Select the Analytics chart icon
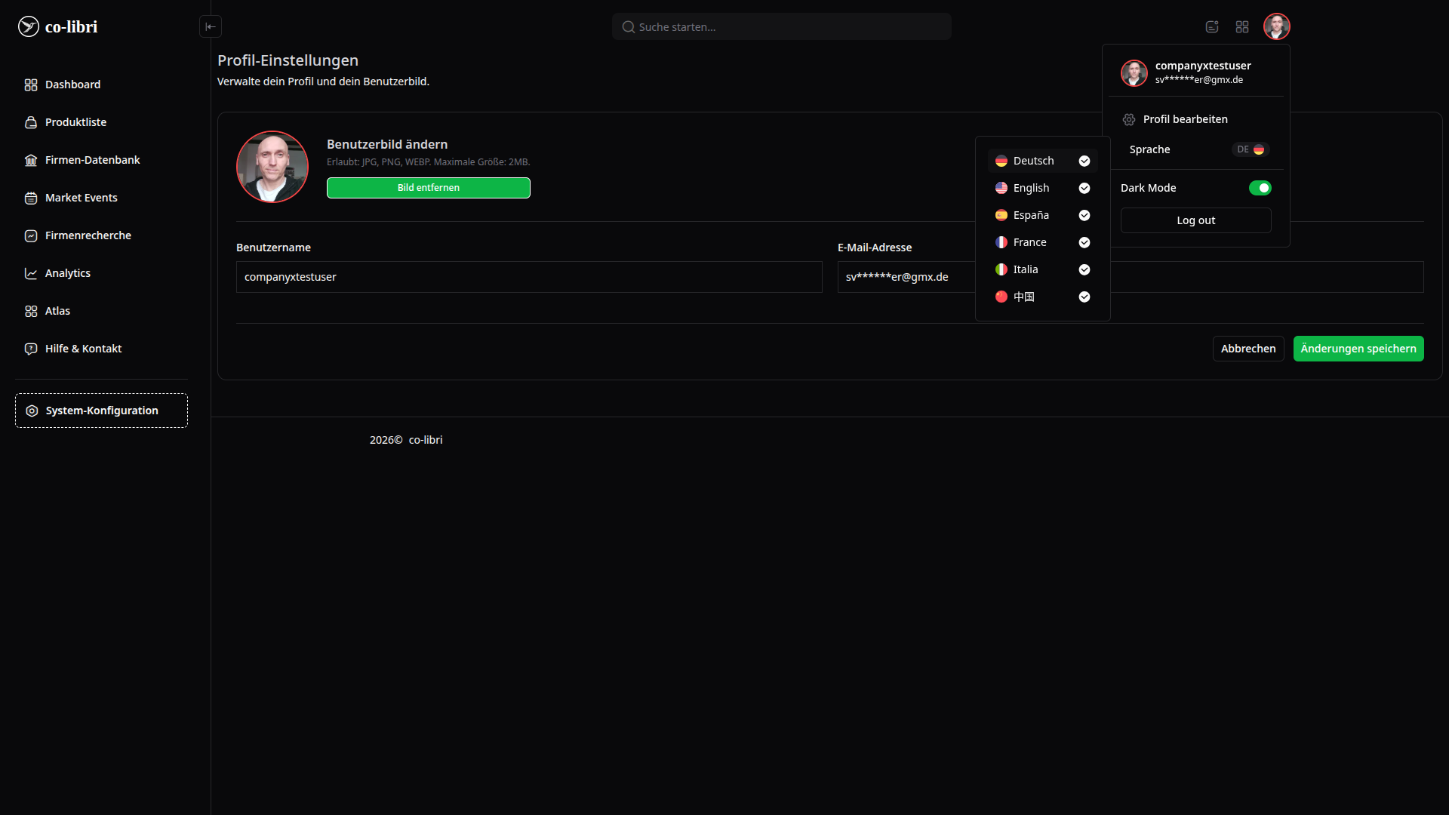This screenshot has width=1449, height=815. 31,273
